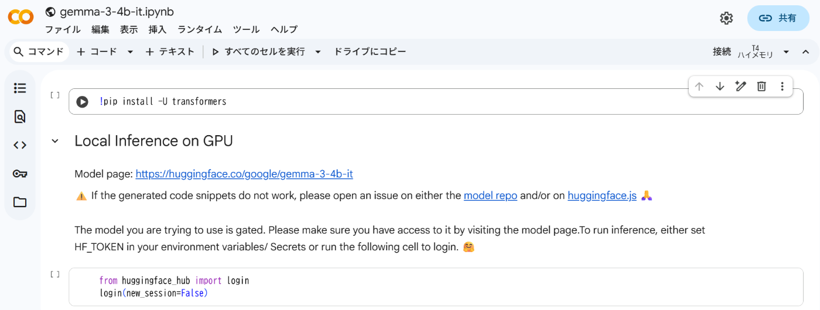Click the notebook title gemma-3-4b-it.ipynb
The height and width of the screenshot is (310, 820).
[x=117, y=12]
